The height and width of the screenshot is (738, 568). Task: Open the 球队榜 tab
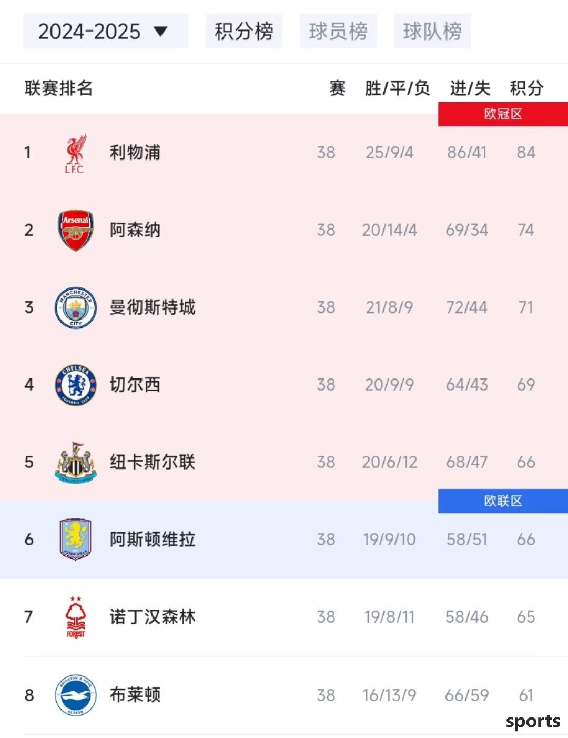432,32
